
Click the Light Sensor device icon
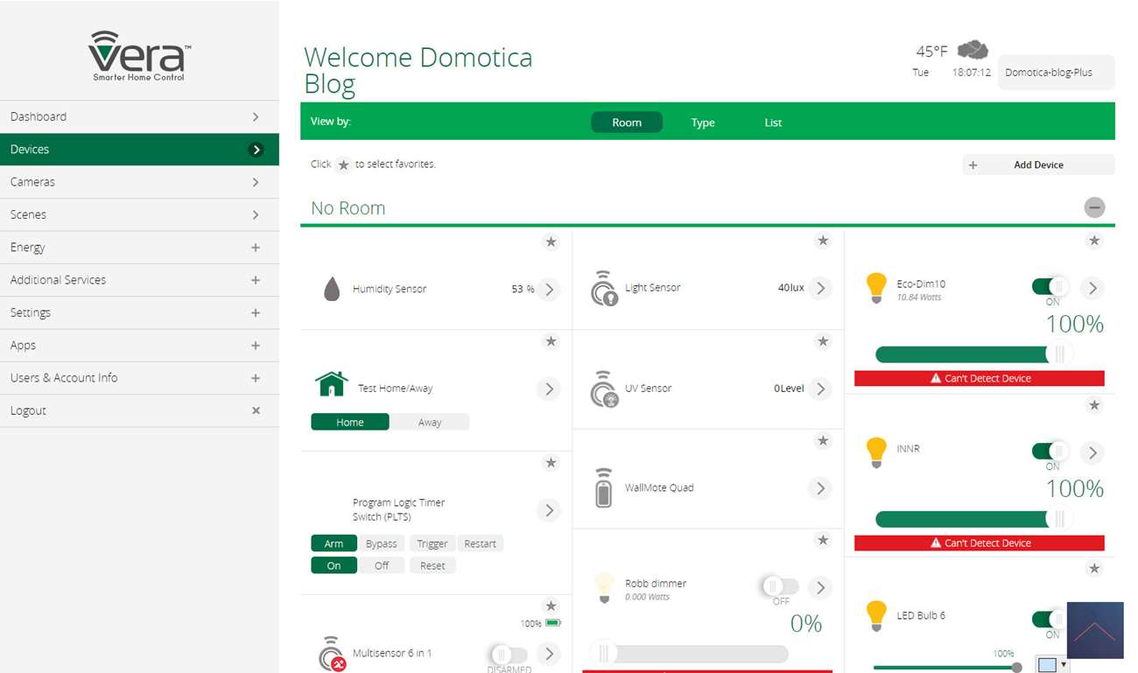(603, 288)
